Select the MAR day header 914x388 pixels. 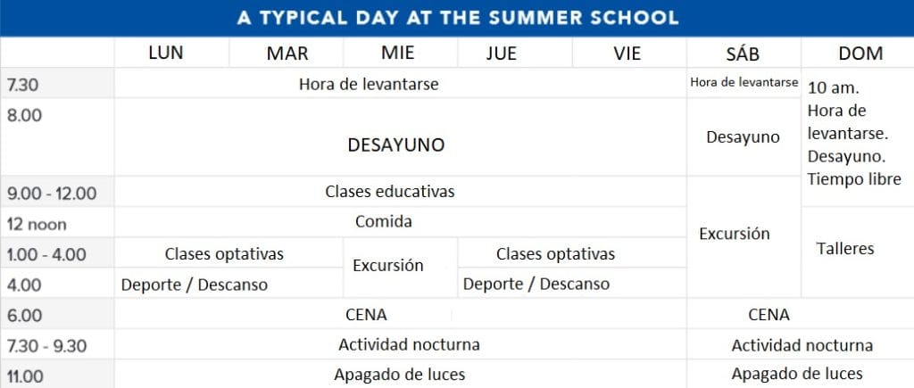click(x=287, y=54)
